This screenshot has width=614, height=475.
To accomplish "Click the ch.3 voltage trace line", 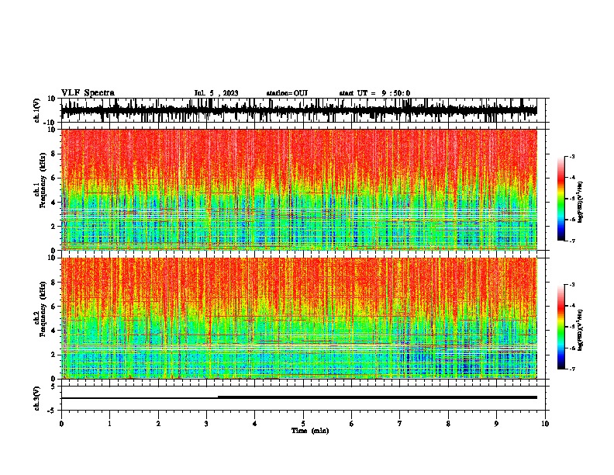I will pyautogui.click(x=299, y=397).
